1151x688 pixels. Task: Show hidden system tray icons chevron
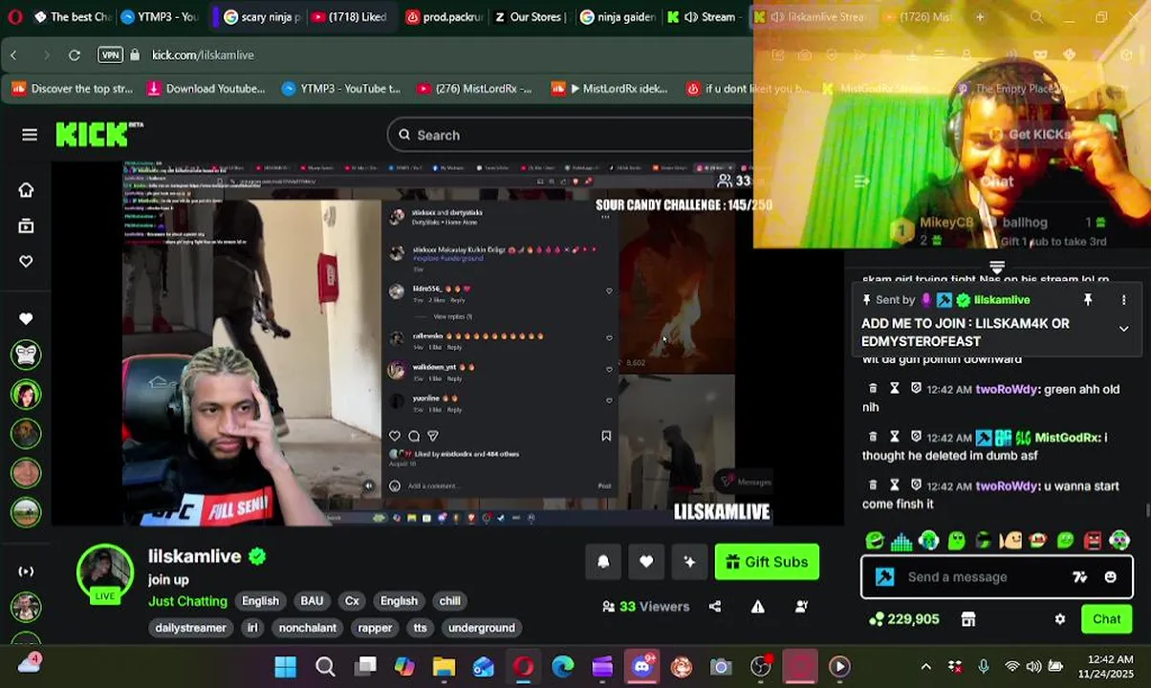coord(925,666)
